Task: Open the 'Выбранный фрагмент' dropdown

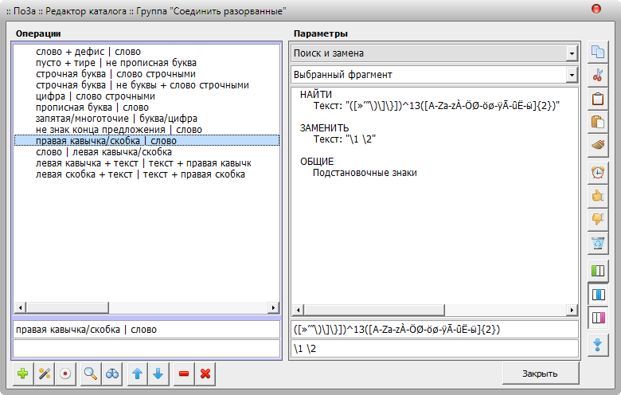Action: (572, 75)
